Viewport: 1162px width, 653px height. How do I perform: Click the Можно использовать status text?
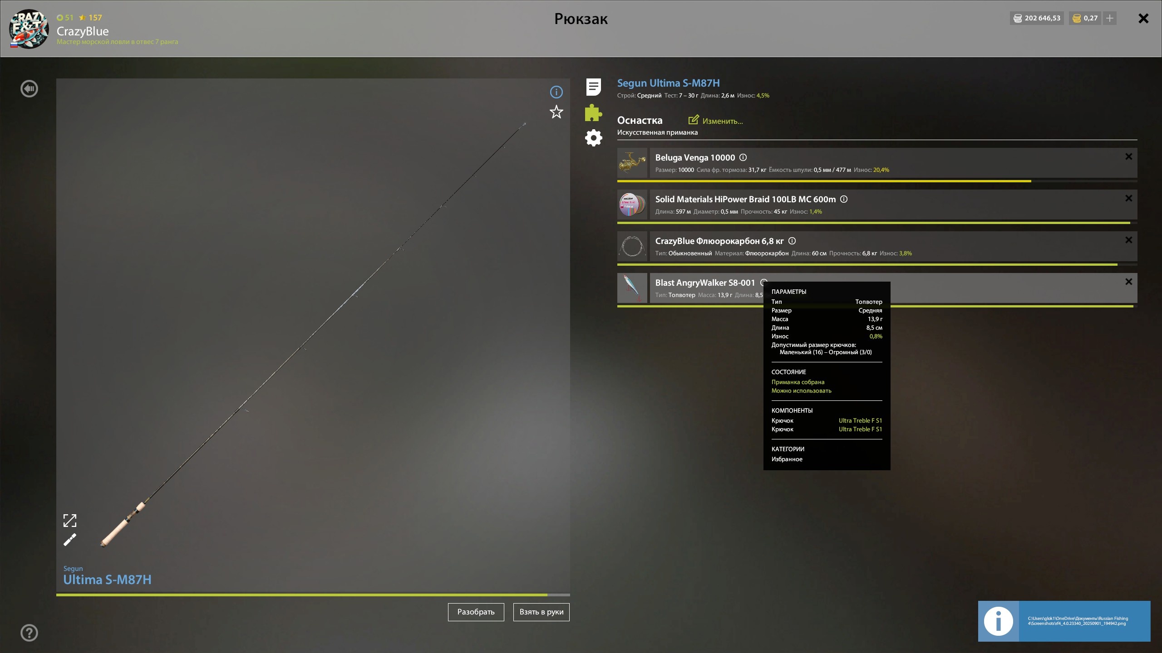[x=801, y=390]
